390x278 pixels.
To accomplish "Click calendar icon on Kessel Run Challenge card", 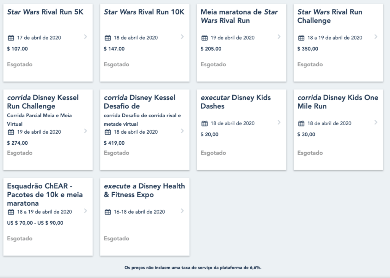I will pyautogui.click(x=11, y=132).
